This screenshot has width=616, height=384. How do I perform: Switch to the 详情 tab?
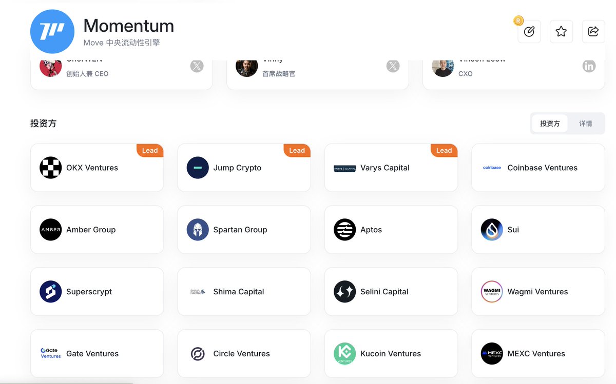586,124
